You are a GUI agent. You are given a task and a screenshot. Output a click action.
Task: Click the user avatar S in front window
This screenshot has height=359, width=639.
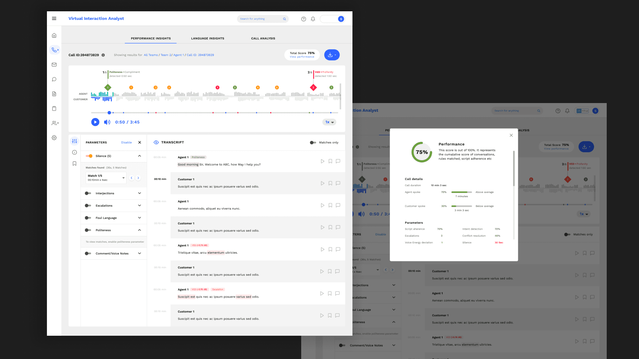341,19
